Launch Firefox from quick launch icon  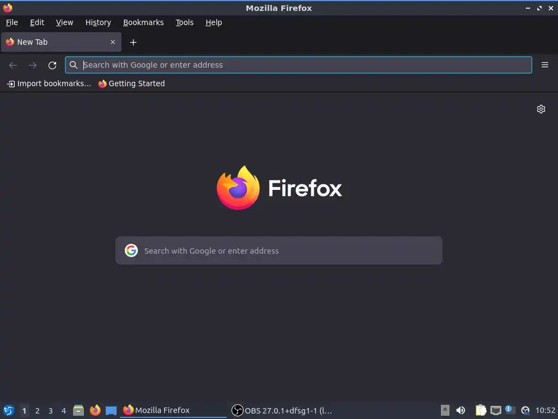pos(95,410)
